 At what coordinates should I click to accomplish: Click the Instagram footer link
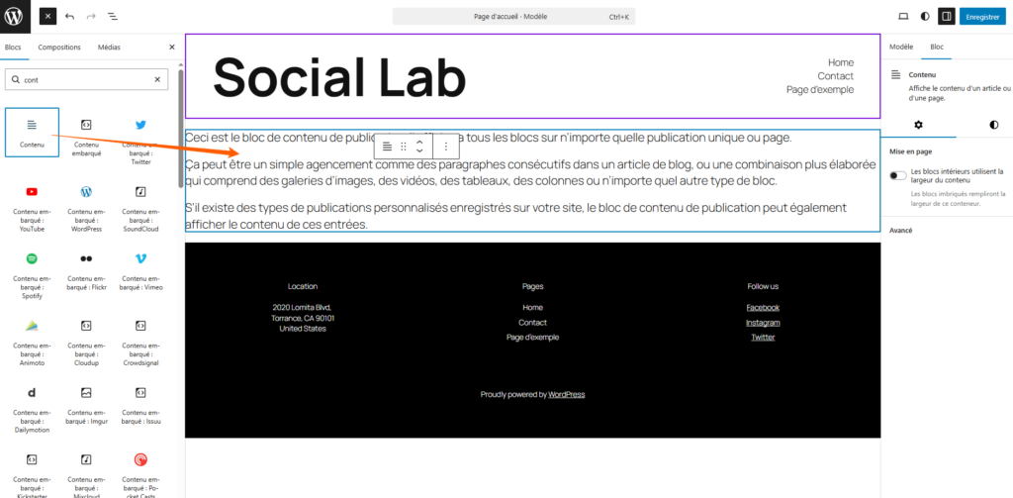click(x=763, y=323)
